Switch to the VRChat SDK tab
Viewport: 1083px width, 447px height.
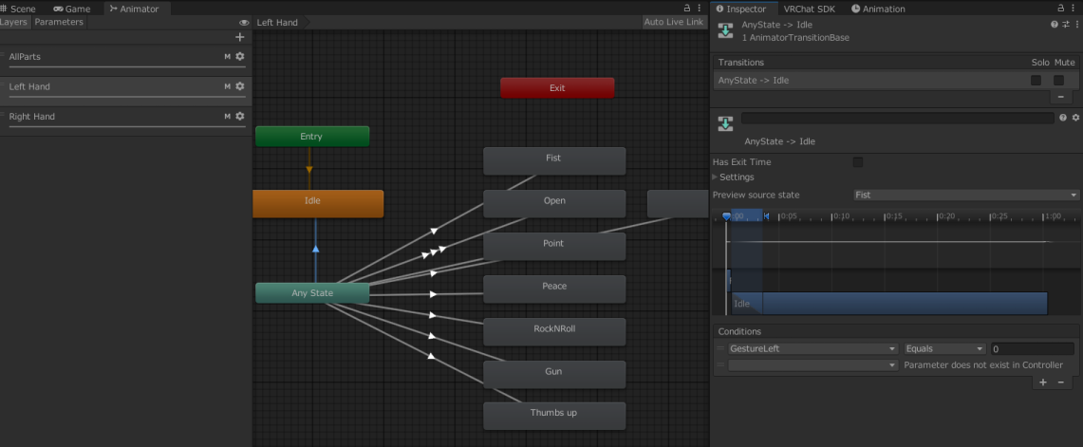[808, 9]
